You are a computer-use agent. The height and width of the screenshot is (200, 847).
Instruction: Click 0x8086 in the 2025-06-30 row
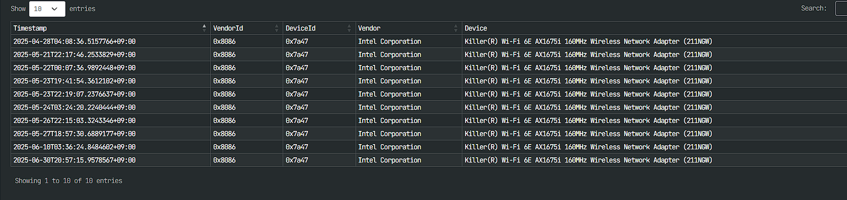pos(225,160)
